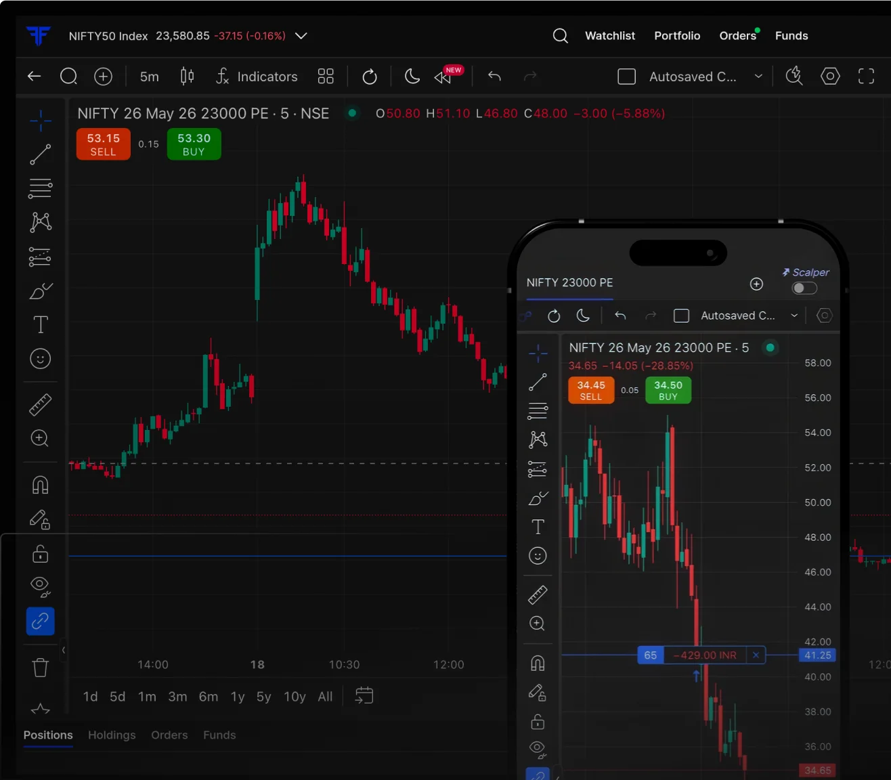
Task: Toggle lock all drawings in desktop sidebar
Action: pyautogui.click(x=40, y=554)
